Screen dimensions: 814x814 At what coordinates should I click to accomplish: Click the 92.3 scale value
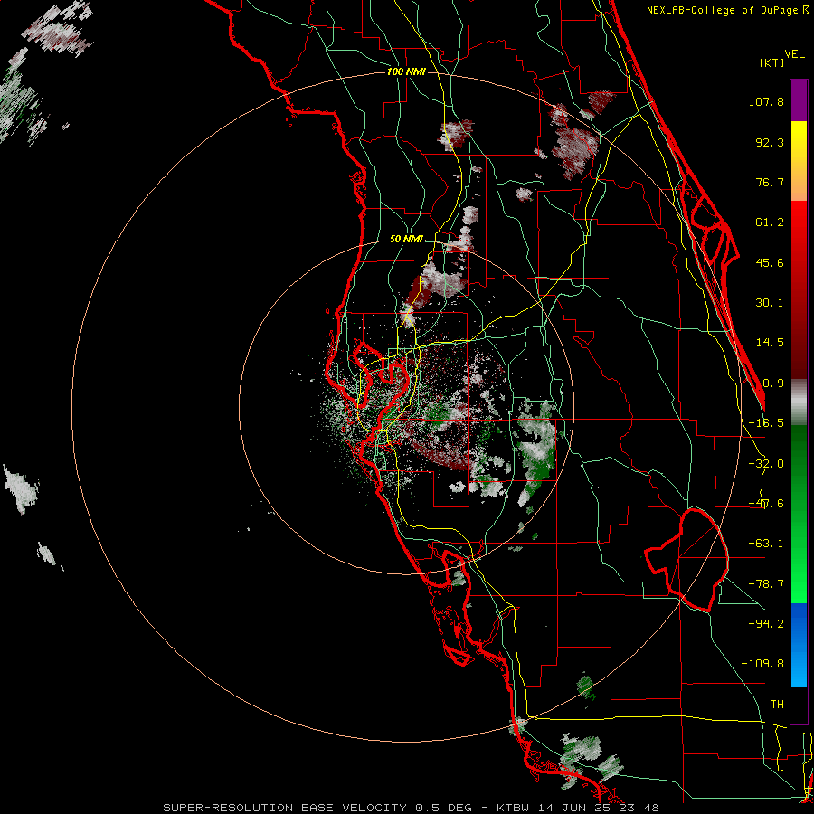pyautogui.click(x=770, y=142)
